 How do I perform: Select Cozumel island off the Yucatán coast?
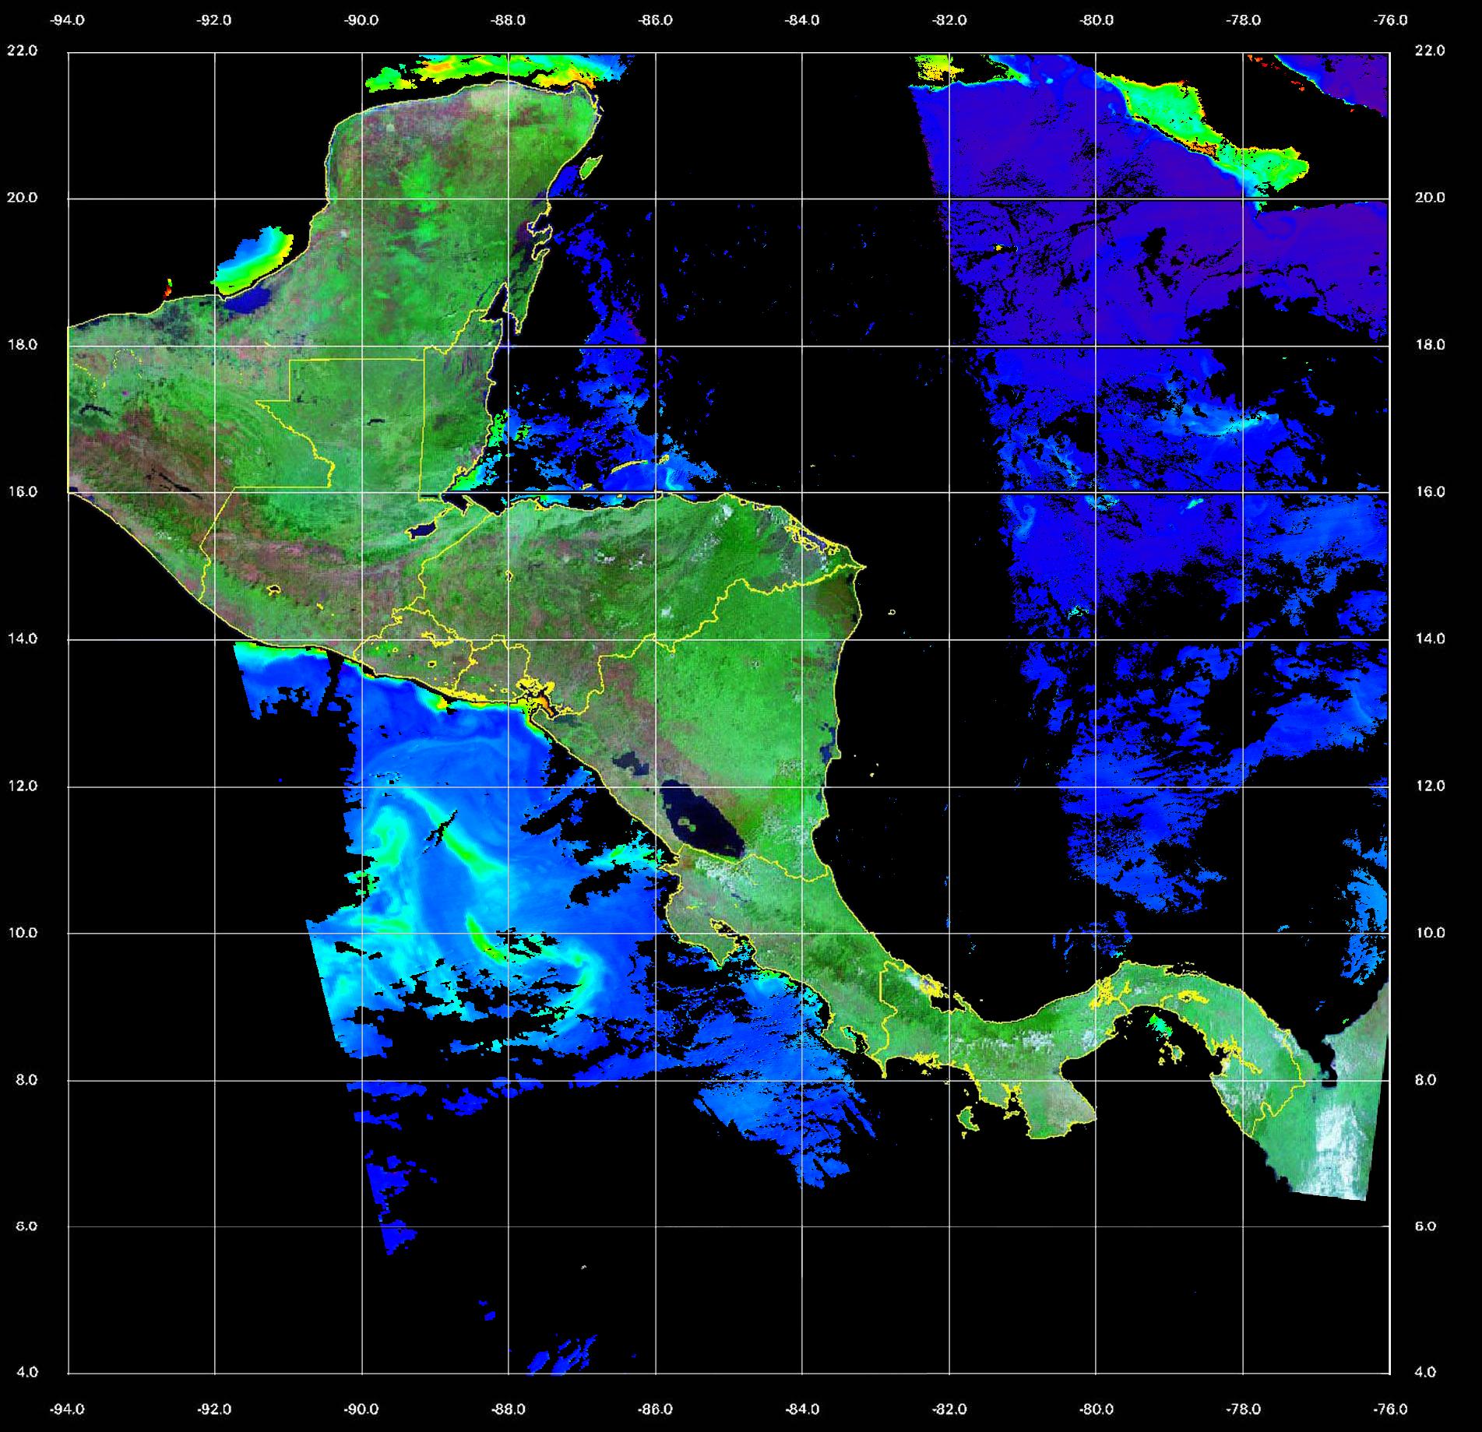pos(590,167)
